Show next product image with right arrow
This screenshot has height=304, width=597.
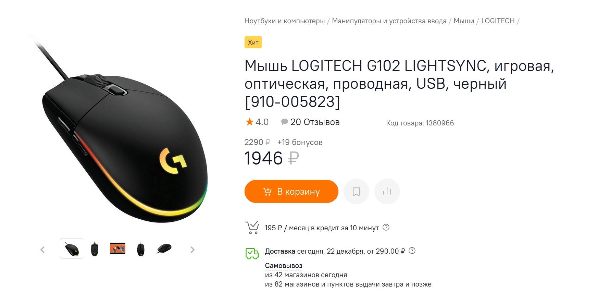192,250
